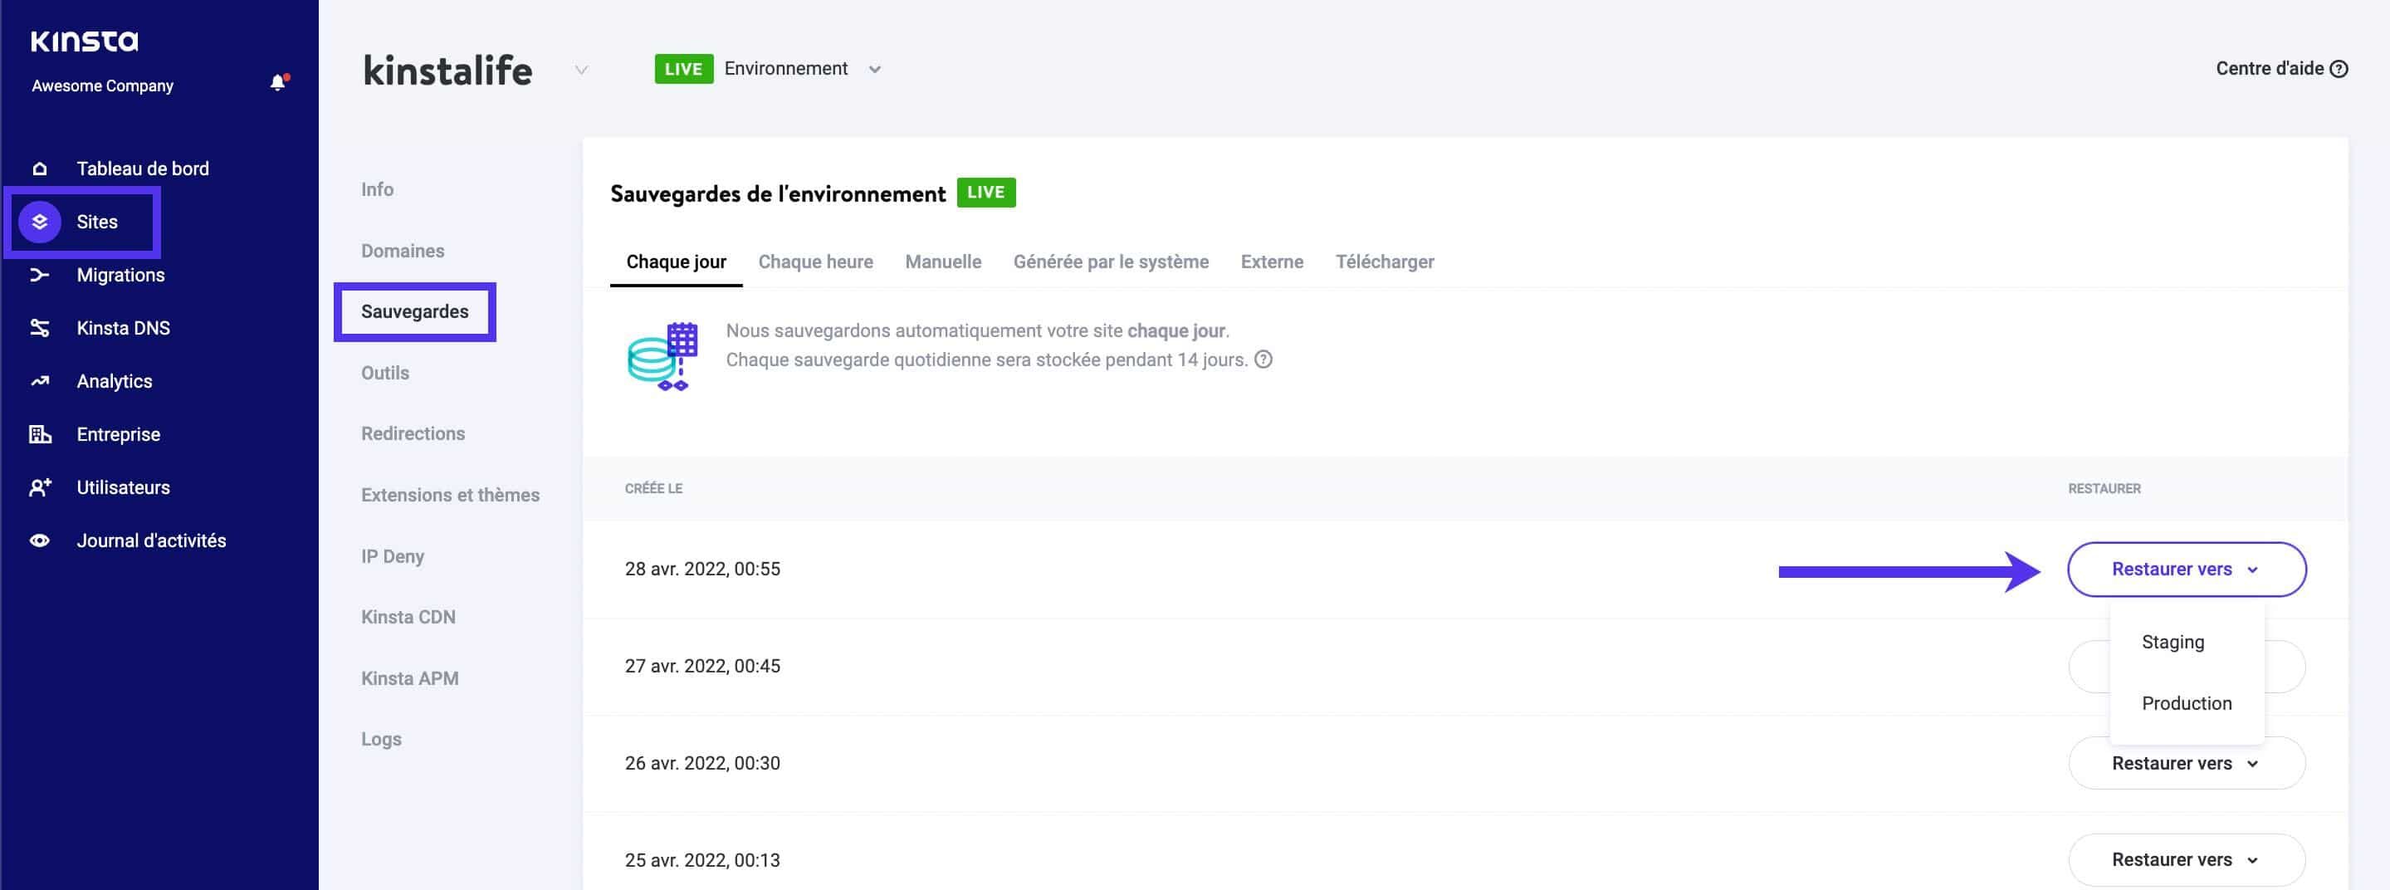Screen dimensions: 2390x890
Task: Click the Tableau de bord home icon
Action: point(39,168)
